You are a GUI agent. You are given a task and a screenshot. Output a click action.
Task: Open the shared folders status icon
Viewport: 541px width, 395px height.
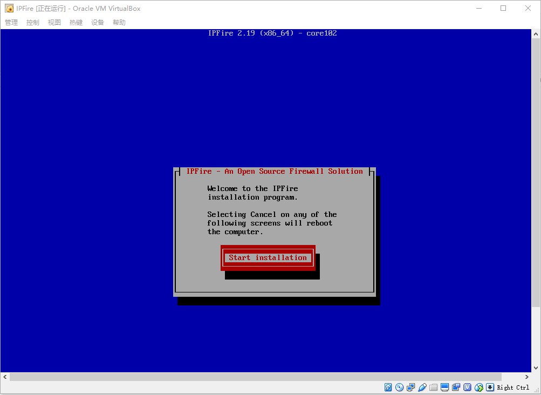(433, 387)
